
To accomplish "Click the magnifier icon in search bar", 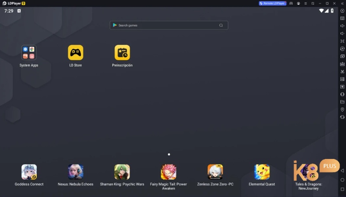I will pos(221,25).
